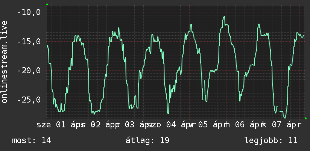This screenshot has width=310, height=151.
Task: Click the green arrow atop the Y axis
Action: click(47, 4)
